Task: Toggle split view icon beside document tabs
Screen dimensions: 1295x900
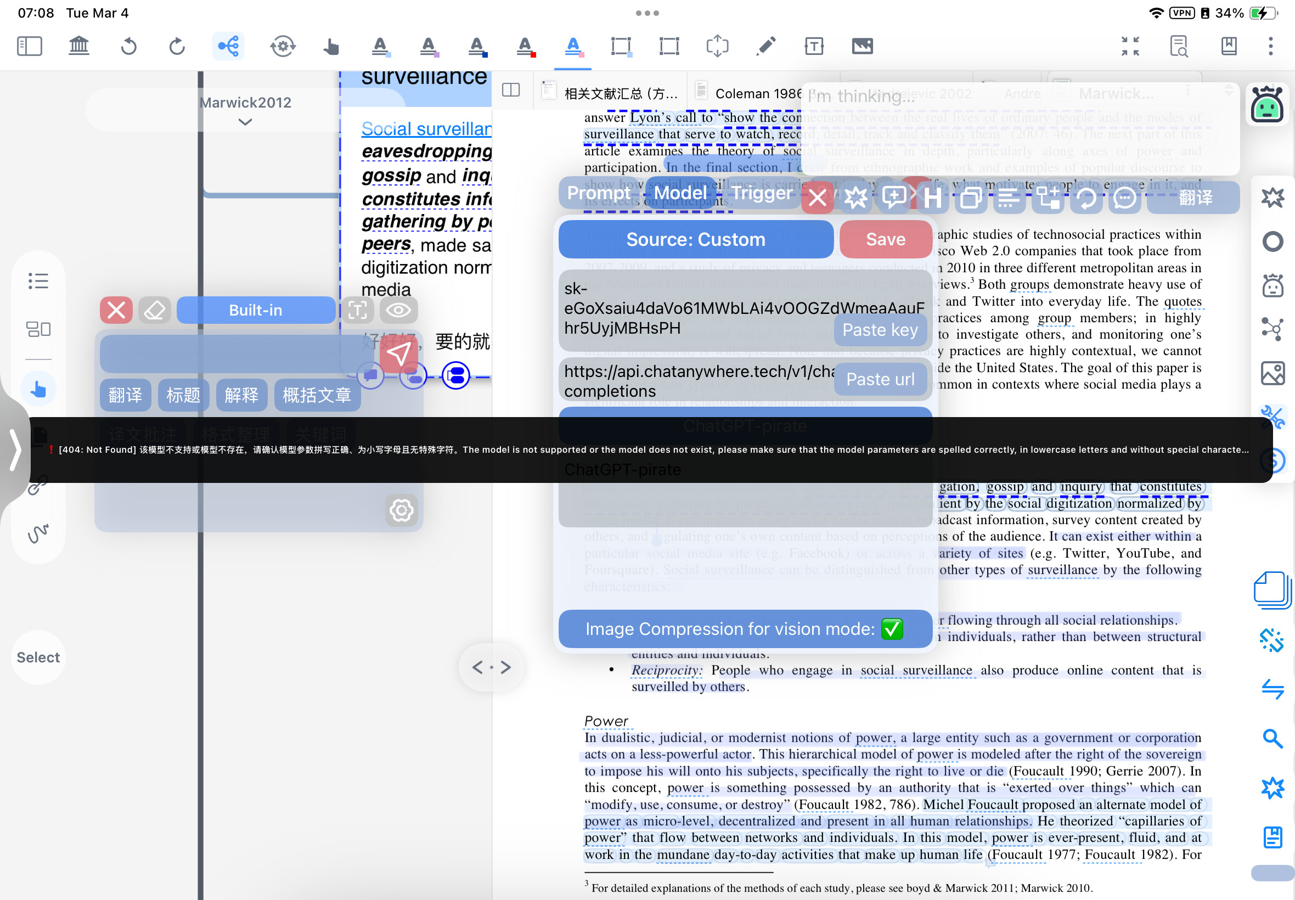Action: [511, 90]
